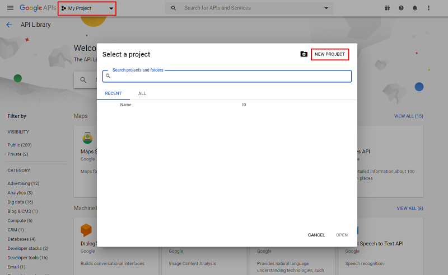Screen dimensions: 448x275
Task: Open the gift box free trial icon
Action: pos(387,8)
